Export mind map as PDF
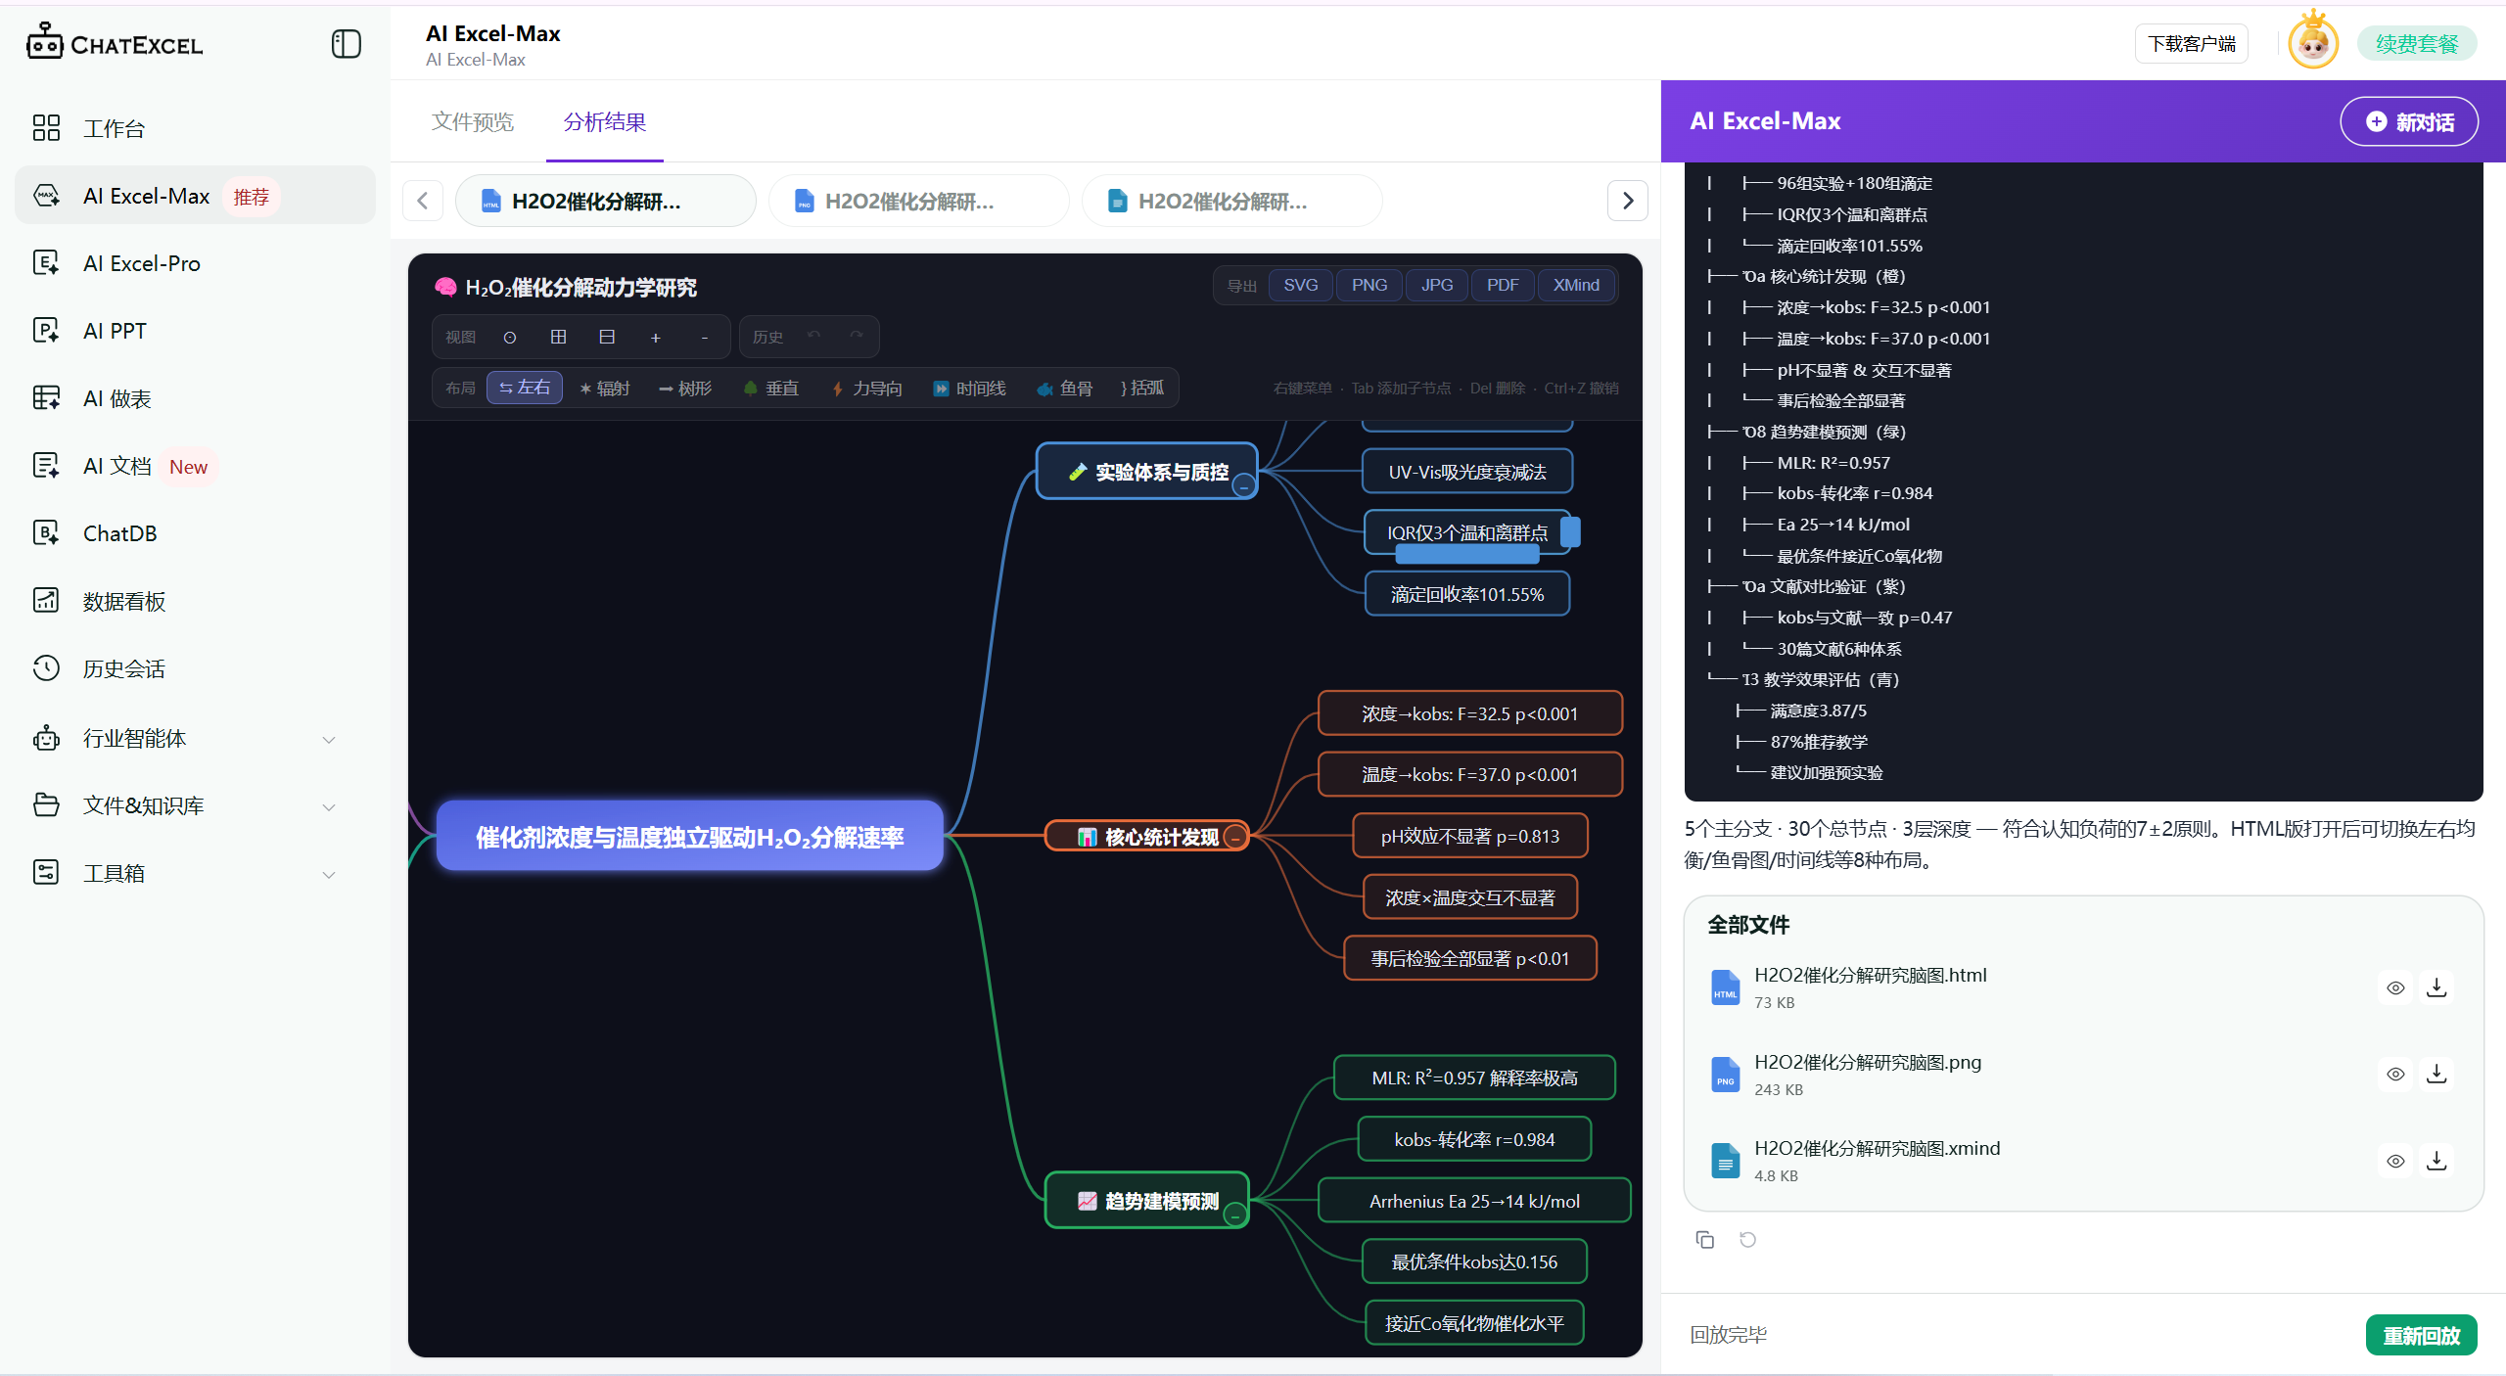Image resolution: width=2506 pixels, height=1376 pixels. [x=1503, y=285]
